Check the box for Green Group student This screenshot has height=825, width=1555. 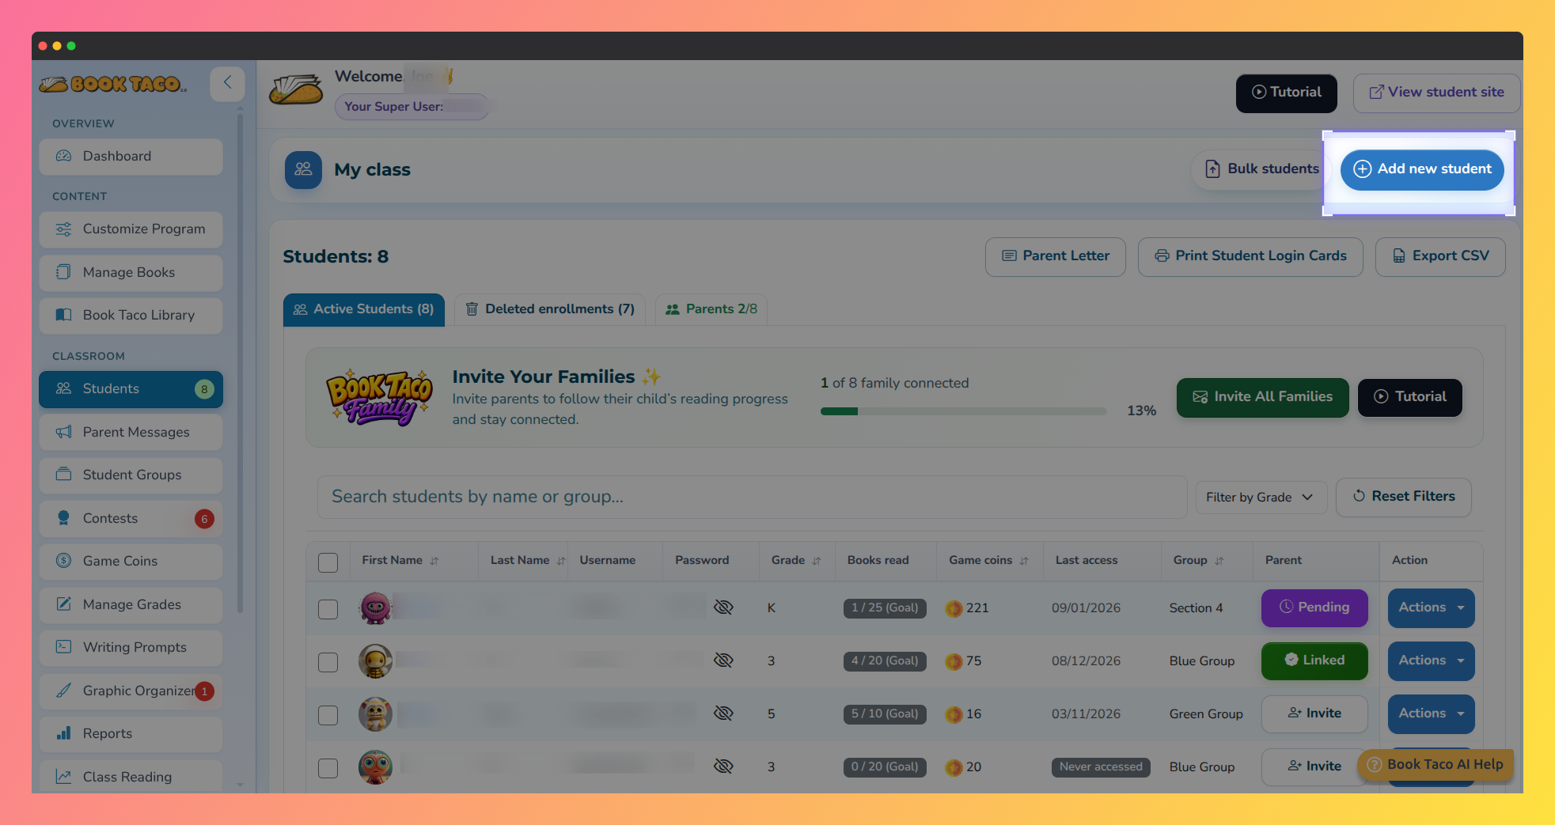[328, 715]
